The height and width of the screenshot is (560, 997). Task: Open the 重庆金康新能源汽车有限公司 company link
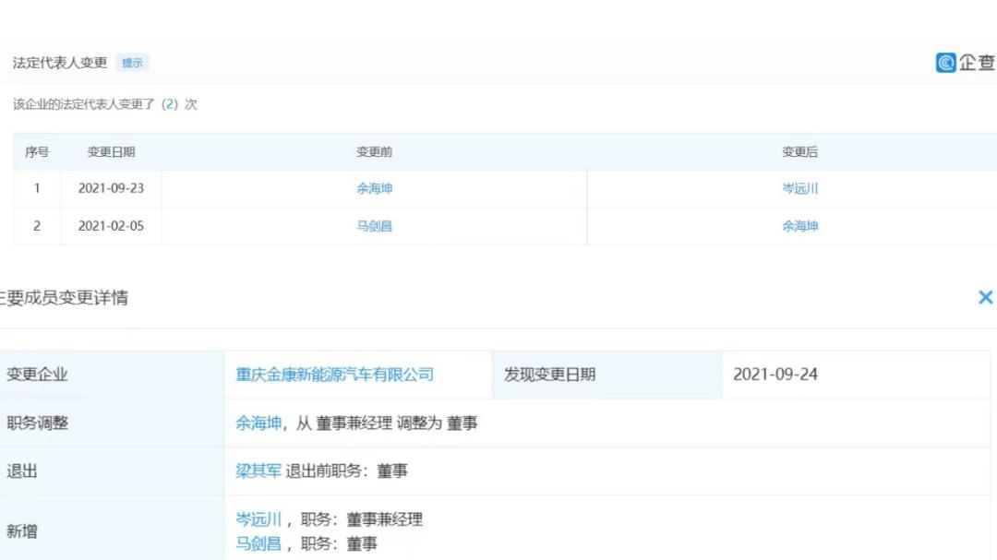[334, 375]
